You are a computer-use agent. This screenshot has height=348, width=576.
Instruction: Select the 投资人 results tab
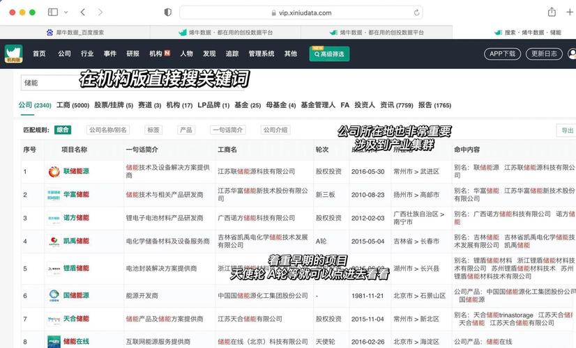[x=365, y=105]
